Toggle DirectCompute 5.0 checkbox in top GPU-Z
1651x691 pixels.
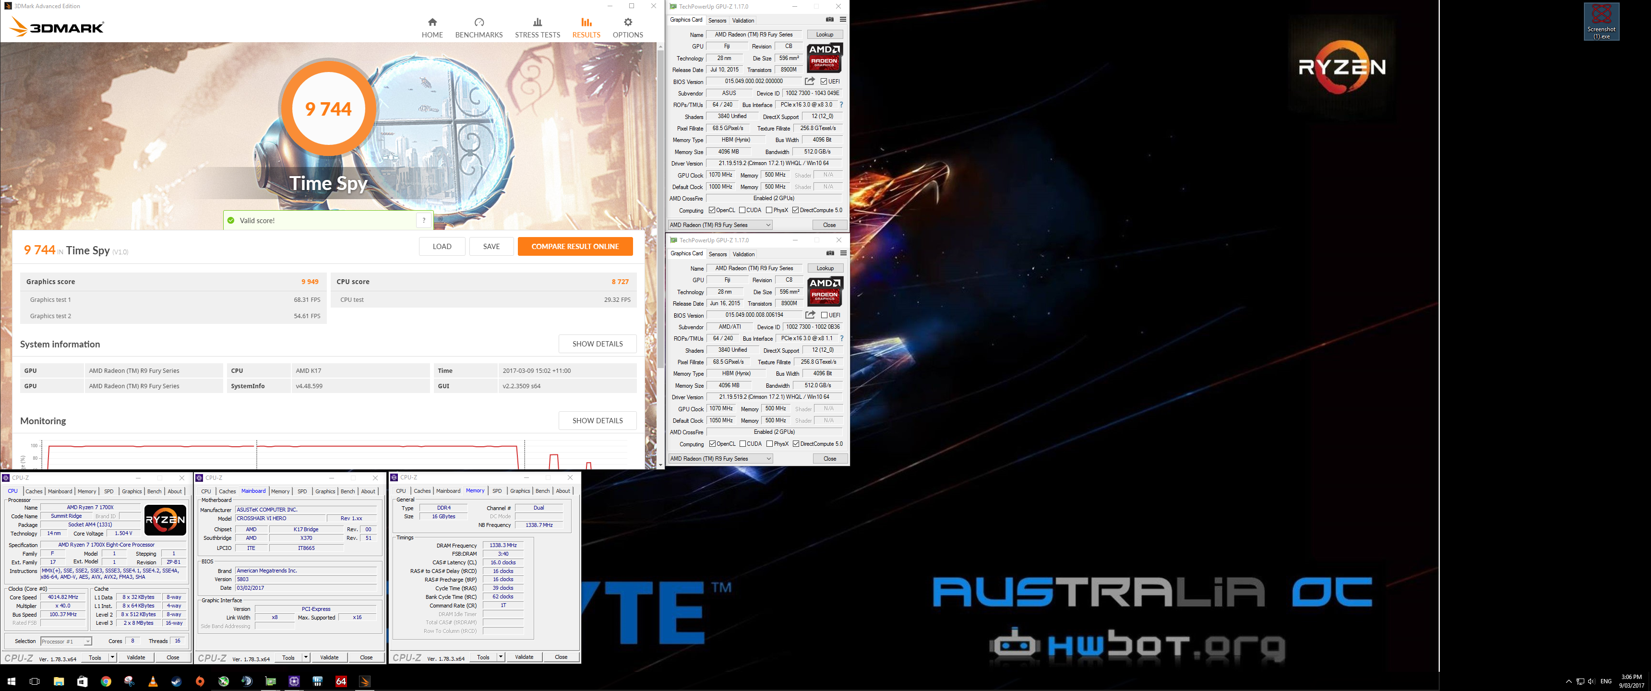[795, 210]
